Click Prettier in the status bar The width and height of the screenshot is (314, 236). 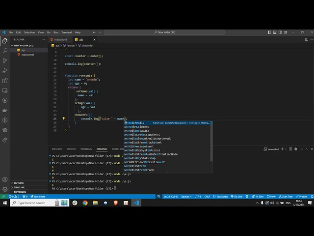(302, 197)
